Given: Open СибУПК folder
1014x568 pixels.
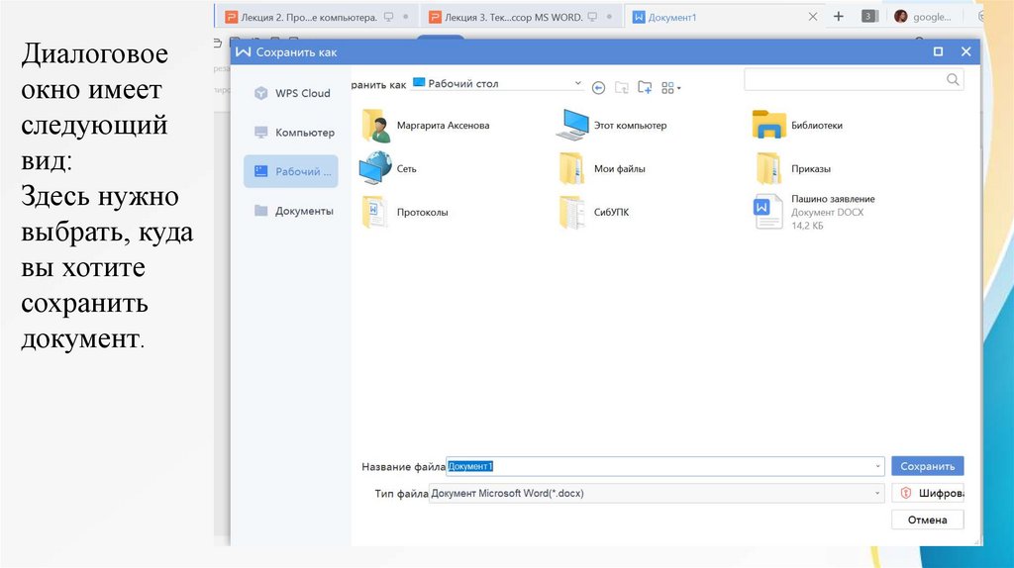Looking at the screenshot, I should coord(594,212).
